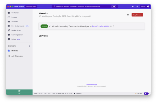Click Copyright 2023 Microcks footer text

pyautogui.click(x=92, y=86)
